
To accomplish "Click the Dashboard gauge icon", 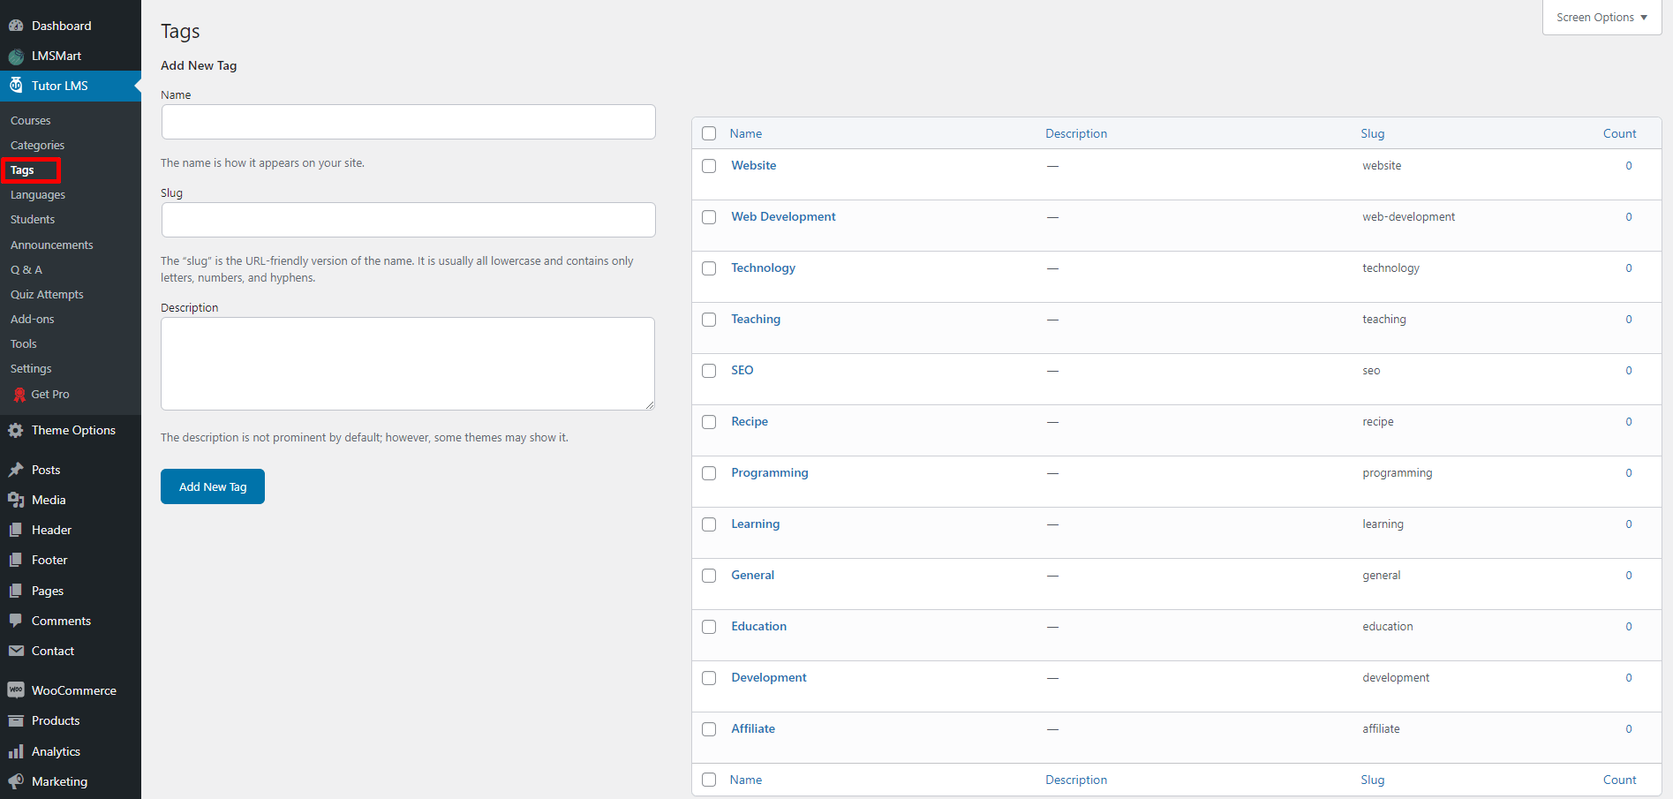I will 16,26.
